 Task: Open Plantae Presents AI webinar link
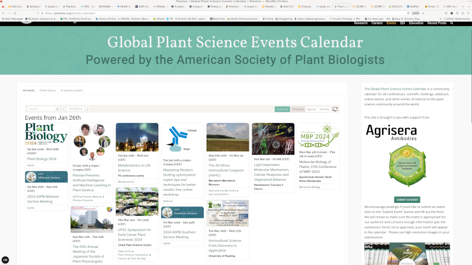click(92, 183)
